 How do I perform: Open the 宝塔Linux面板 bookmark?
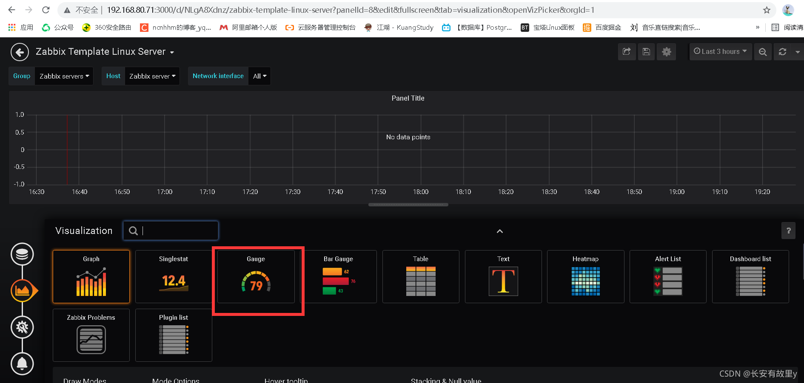pos(548,27)
